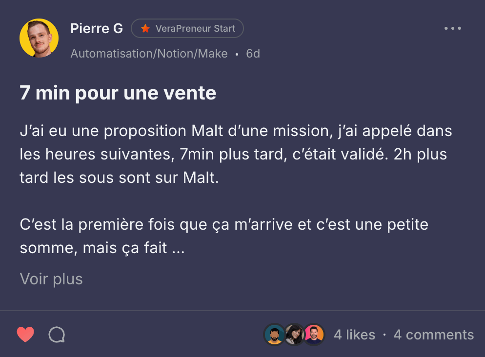Click the "VeraPreneur Start" badge label
The width and height of the screenshot is (485, 357).
195,29
